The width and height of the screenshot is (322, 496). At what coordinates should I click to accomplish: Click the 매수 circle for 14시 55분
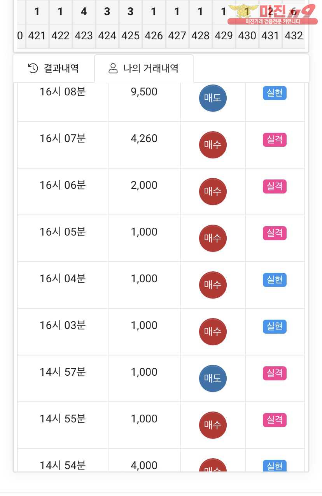click(213, 425)
